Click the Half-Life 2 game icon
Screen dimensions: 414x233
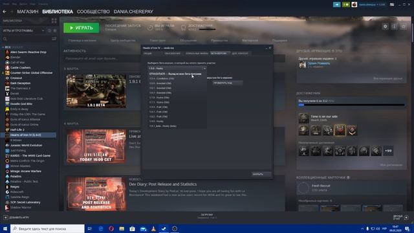coord(7,129)
